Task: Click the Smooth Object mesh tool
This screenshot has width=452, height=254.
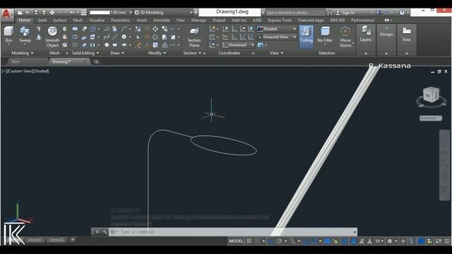Action: coord(52,37)
